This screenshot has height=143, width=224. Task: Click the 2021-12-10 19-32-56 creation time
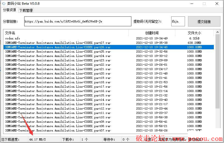point(152,52)
